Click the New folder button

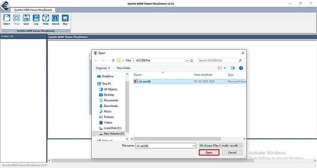(x=123, y=68)
